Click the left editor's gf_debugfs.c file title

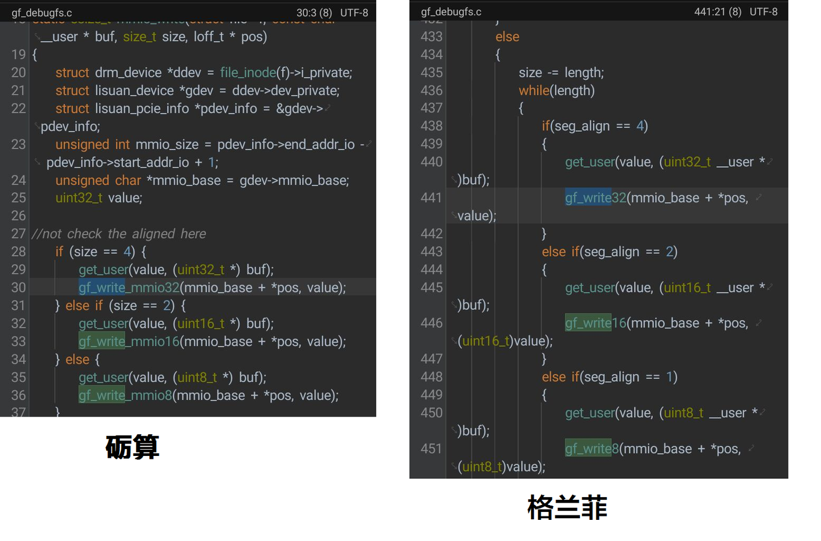[42, 13]
